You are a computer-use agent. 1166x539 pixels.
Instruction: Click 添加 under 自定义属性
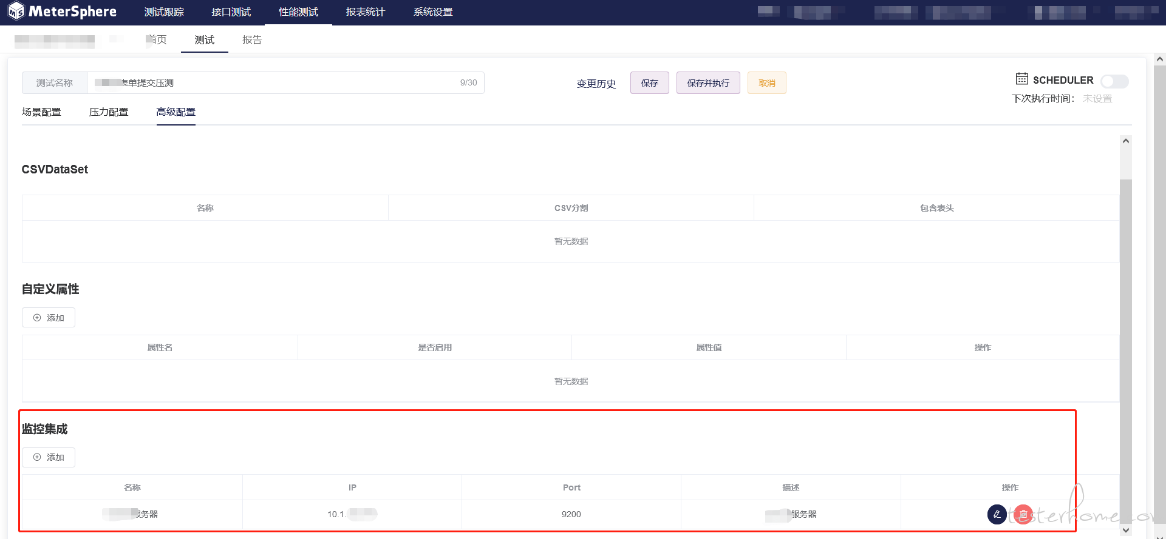(x=49, y=318)
